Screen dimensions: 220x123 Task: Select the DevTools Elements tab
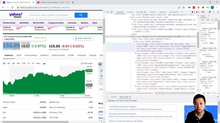click(120, 12)
